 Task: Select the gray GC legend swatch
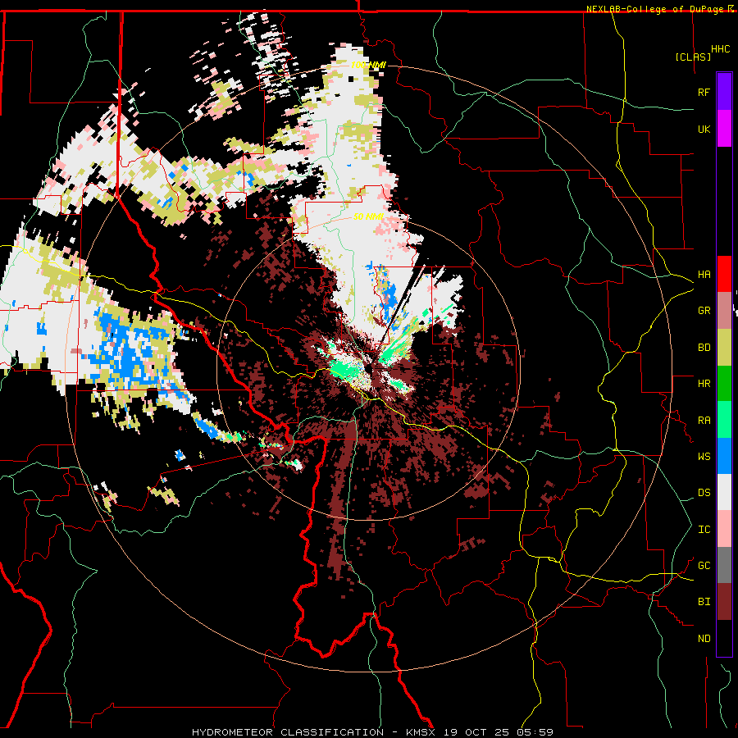[x=724, y=565]
